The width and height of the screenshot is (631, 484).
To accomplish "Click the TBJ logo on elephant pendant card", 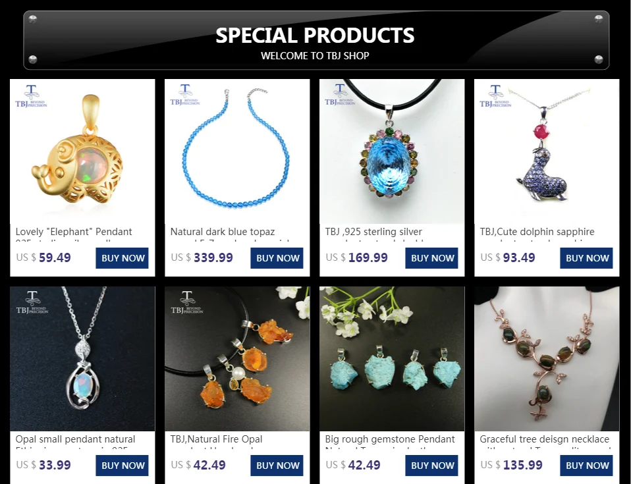I will (x=32, y=96).
